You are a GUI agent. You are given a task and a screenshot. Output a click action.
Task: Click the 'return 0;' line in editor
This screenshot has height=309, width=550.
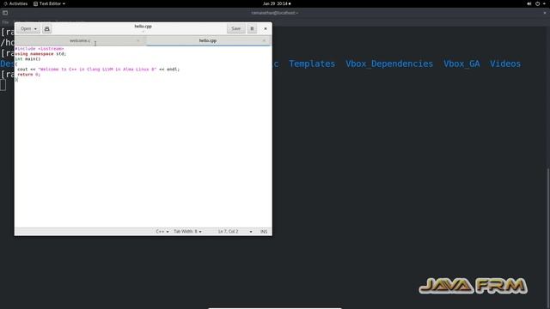coord(28,75)
